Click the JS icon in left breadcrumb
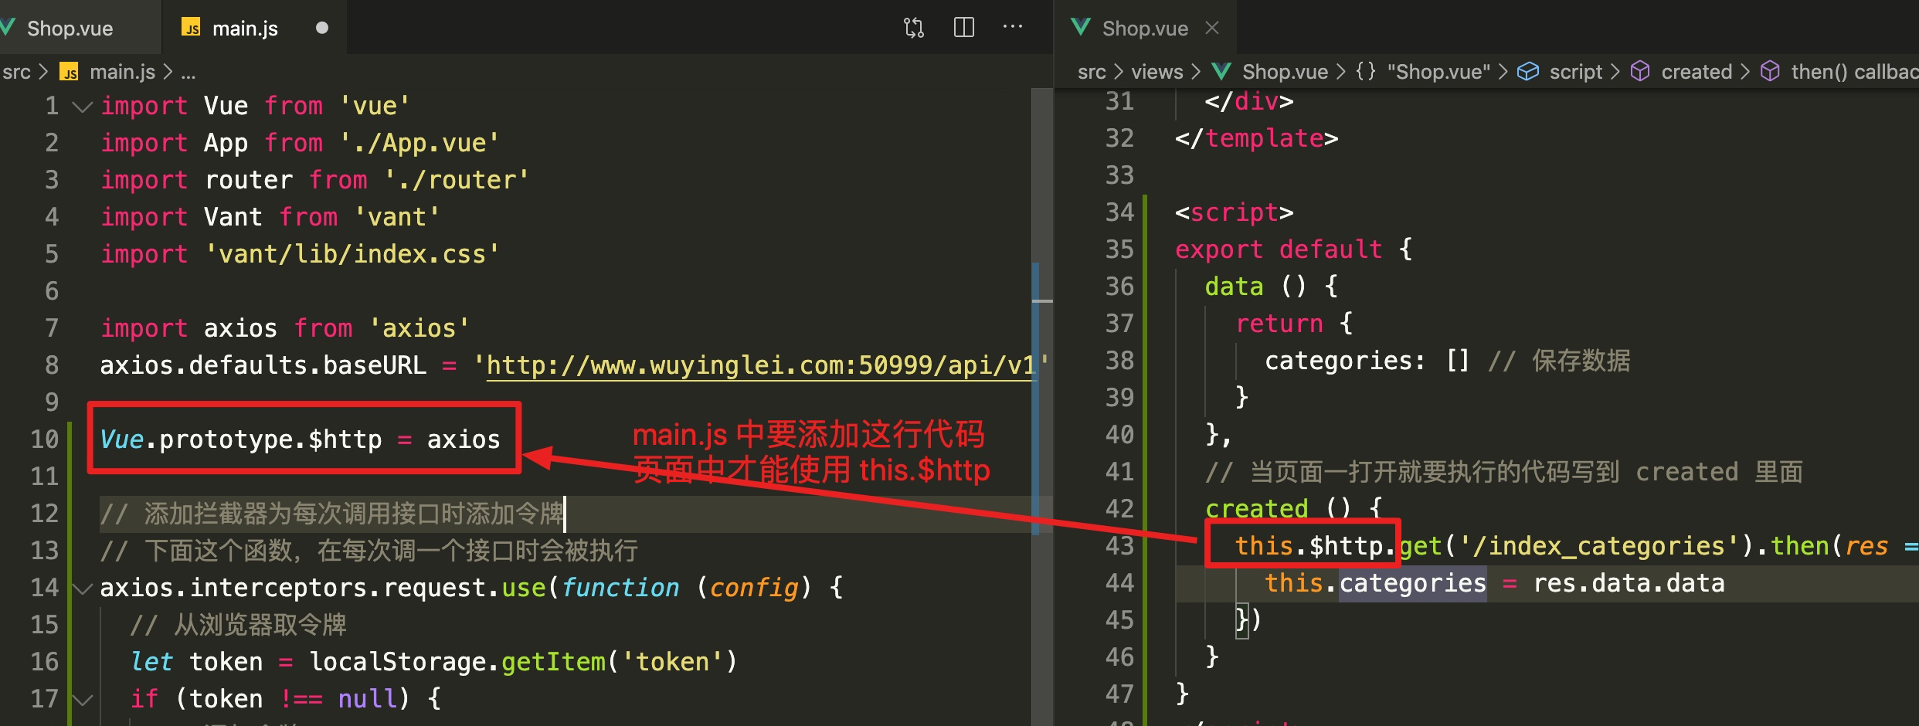Viewport: 1919px width, 726px height. pos(70,73)
